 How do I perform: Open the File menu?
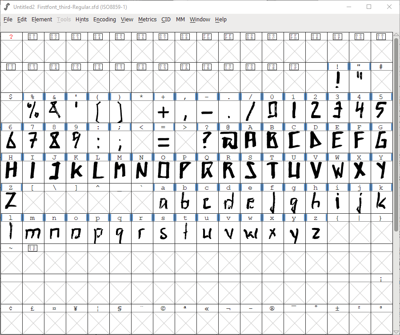click(x=8, y=20)
